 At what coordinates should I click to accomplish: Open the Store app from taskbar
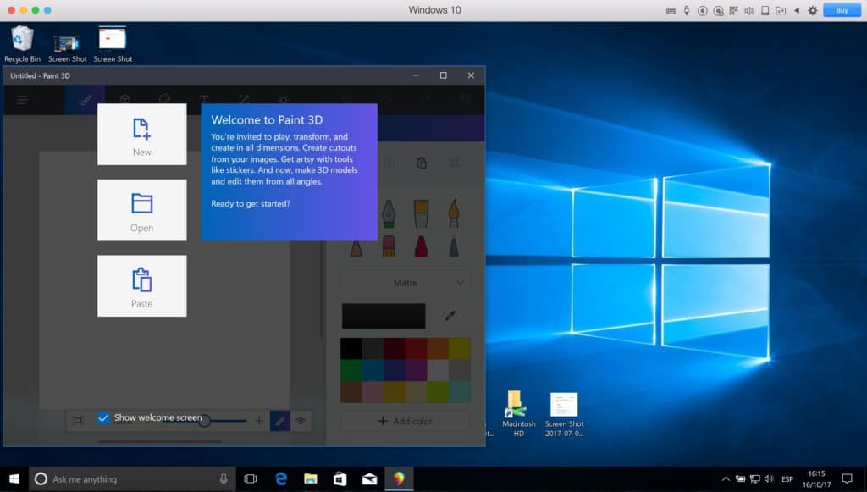pyautogui.click(x=340, y=478)
